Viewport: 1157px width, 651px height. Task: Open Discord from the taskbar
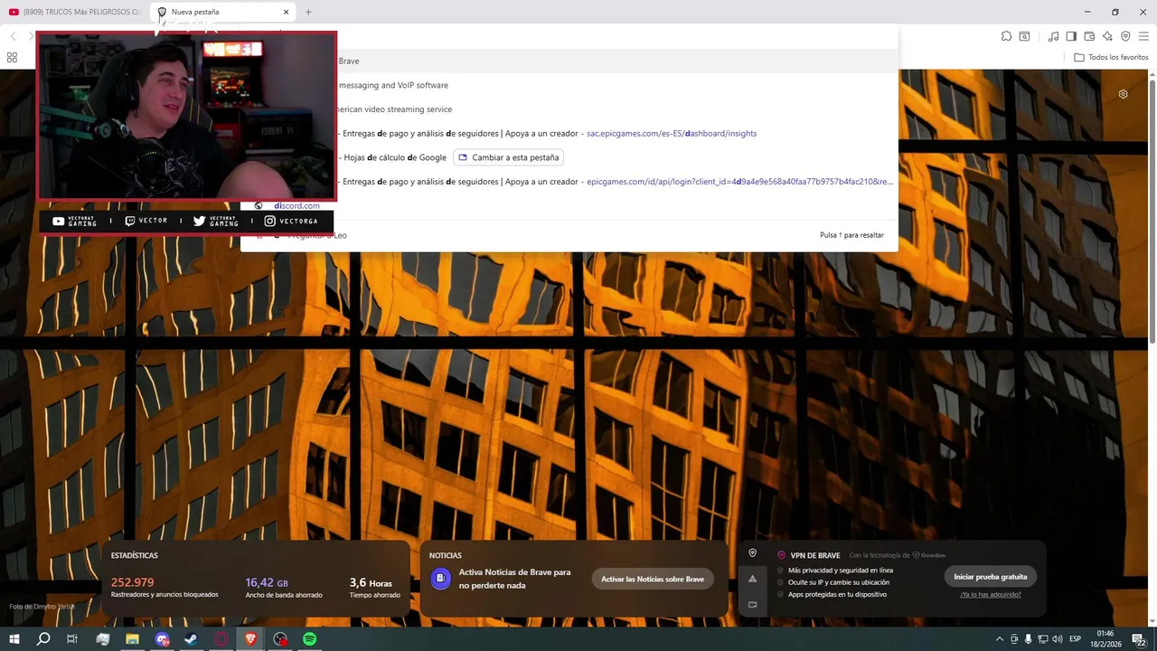tap(162, 639)
